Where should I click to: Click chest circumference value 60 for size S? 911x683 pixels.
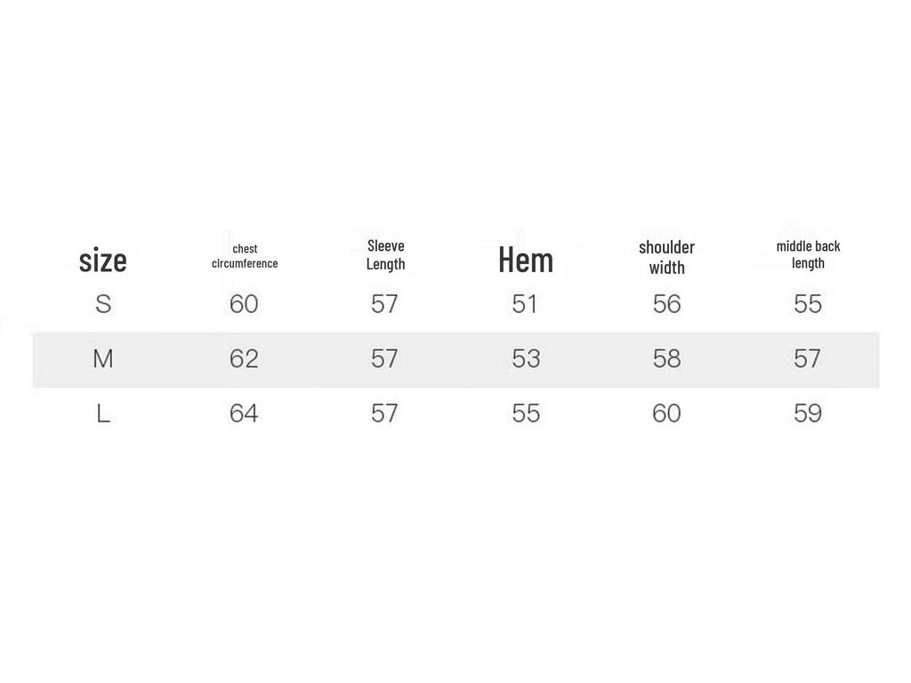[x=244, y=304]
